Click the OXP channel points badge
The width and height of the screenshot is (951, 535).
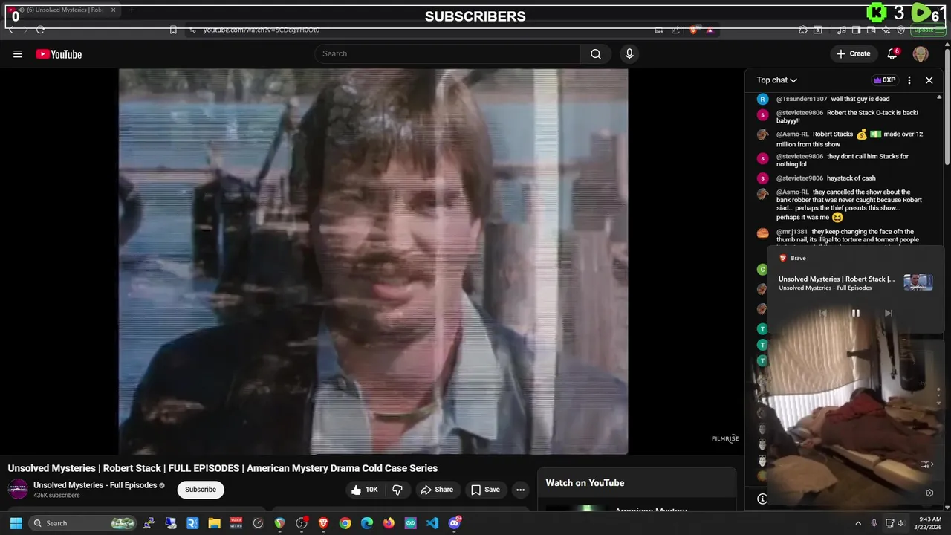[884, 80]
